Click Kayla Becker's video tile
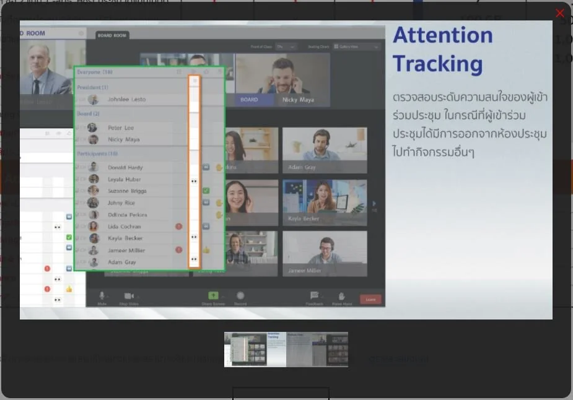The height and width of the screenshot is (400, 573). pos(325,202)
